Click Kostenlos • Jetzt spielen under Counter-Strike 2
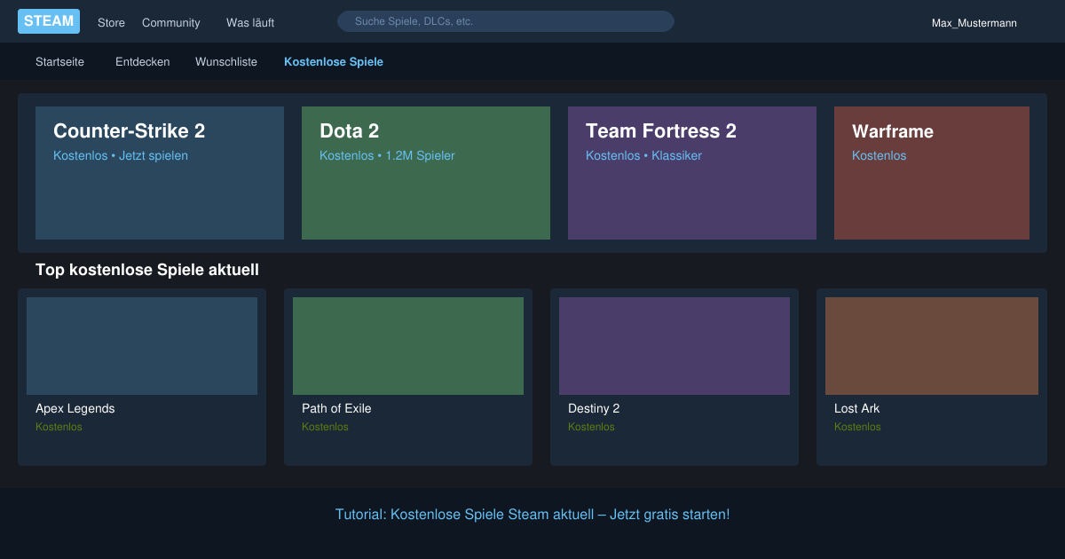 click(121, 156)
